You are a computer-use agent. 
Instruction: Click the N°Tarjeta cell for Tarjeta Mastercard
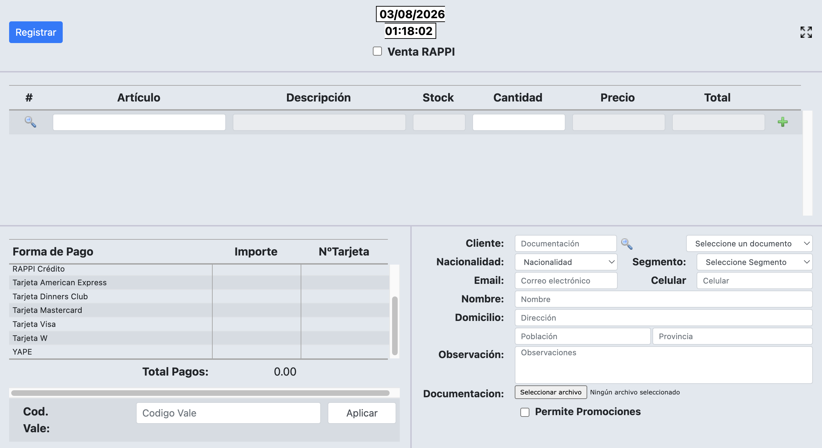(x=345, y=310)
